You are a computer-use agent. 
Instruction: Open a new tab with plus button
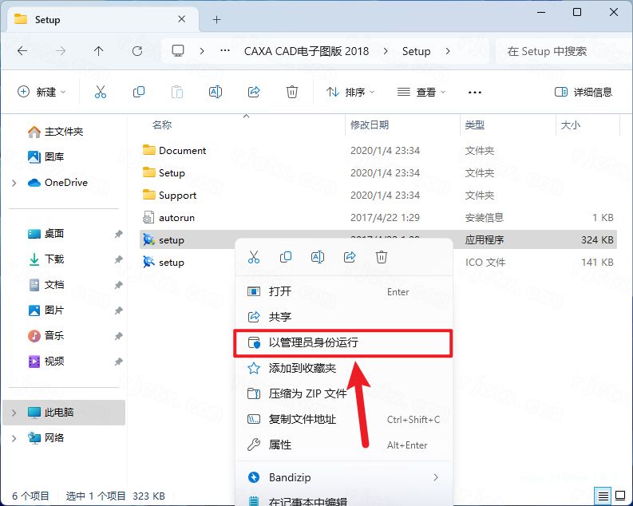[217, 19]
